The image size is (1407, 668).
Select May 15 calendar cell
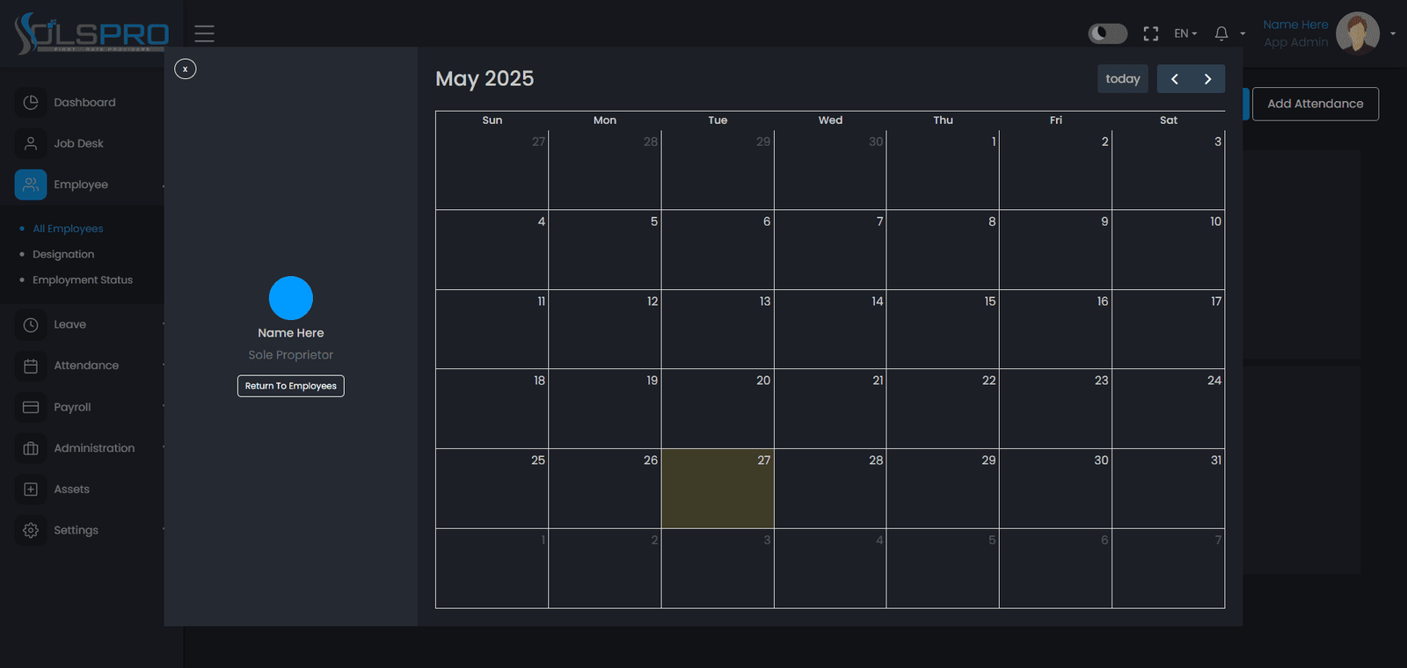pos(943,330)
